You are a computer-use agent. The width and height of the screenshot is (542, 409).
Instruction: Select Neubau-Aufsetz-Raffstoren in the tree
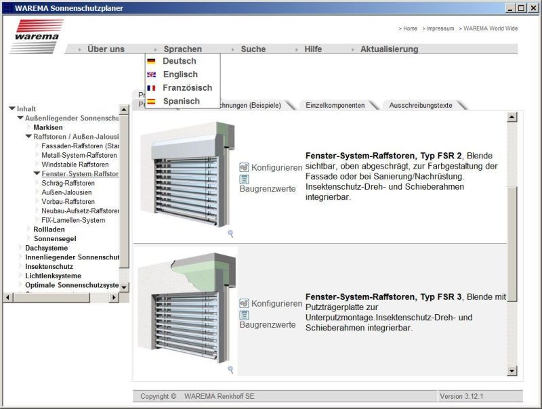point(80,211)
